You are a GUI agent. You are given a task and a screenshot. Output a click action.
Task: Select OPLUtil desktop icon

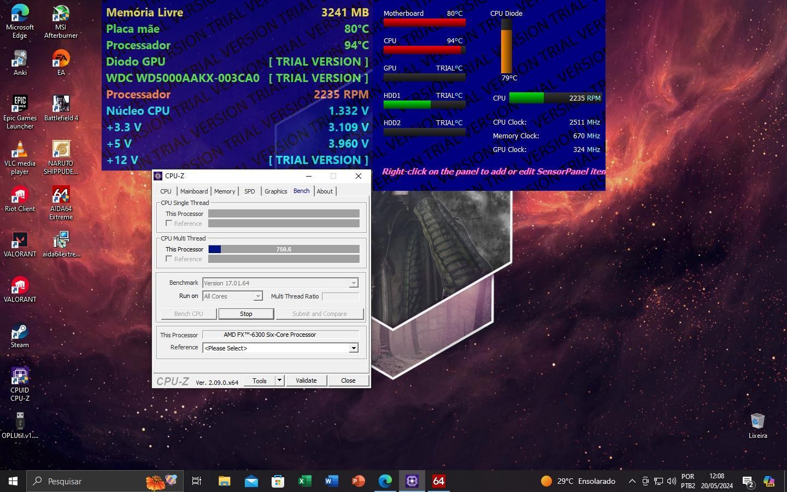pos(20,426)
